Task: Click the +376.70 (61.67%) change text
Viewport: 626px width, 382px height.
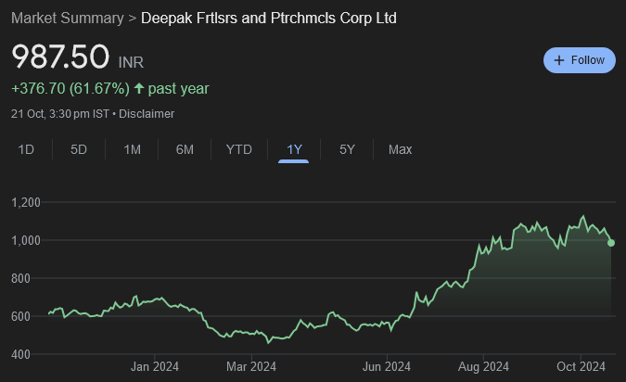Action: tap(70, 89)
